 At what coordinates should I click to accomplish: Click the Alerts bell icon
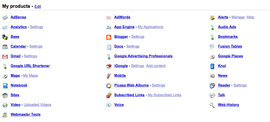point(212,18)
